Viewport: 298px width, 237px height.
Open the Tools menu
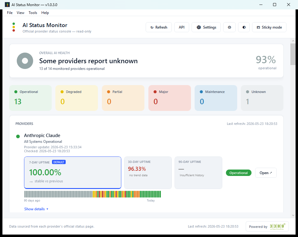(33, 13)
